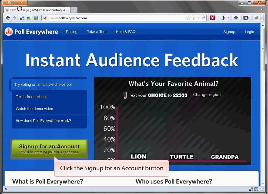Go forward to the next page

click(15, 18)
